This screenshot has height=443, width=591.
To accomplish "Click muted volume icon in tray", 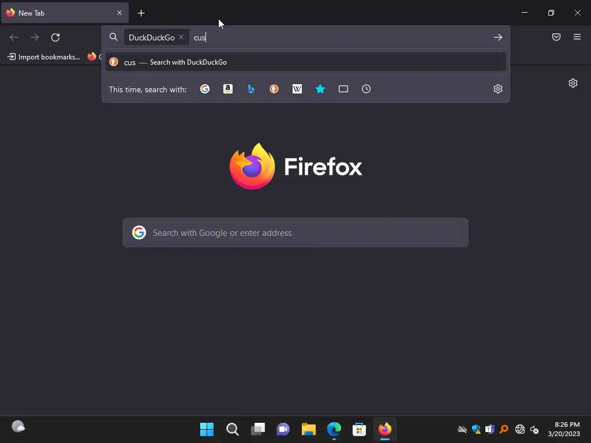I will point(534,429).
